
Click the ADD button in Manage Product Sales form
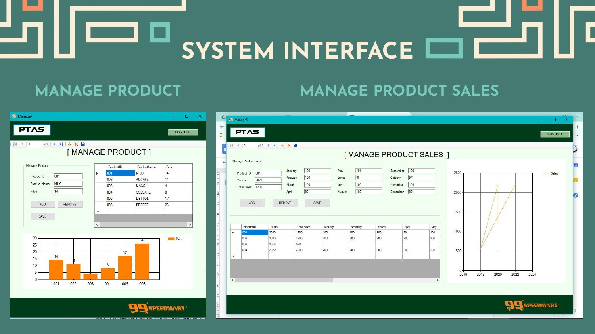252,203
